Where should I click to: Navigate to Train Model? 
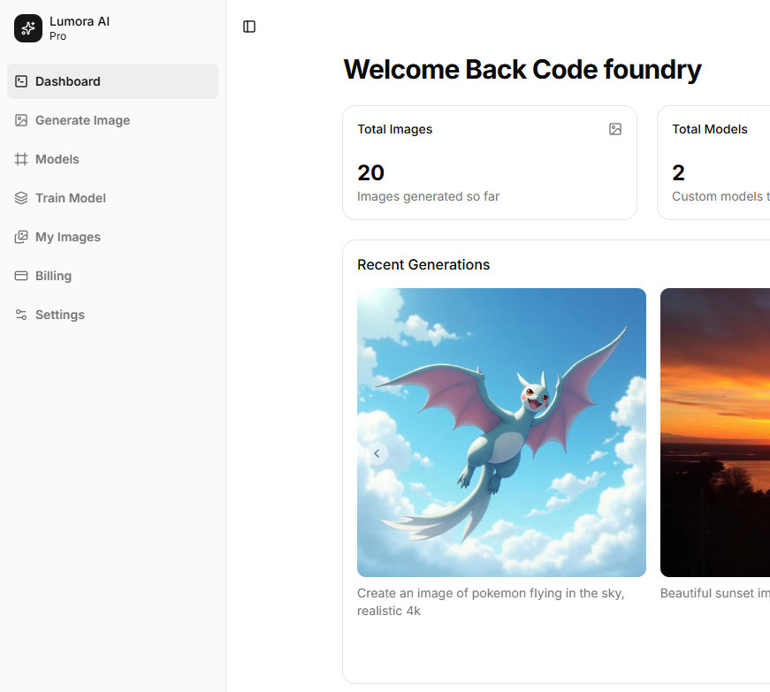112,198
